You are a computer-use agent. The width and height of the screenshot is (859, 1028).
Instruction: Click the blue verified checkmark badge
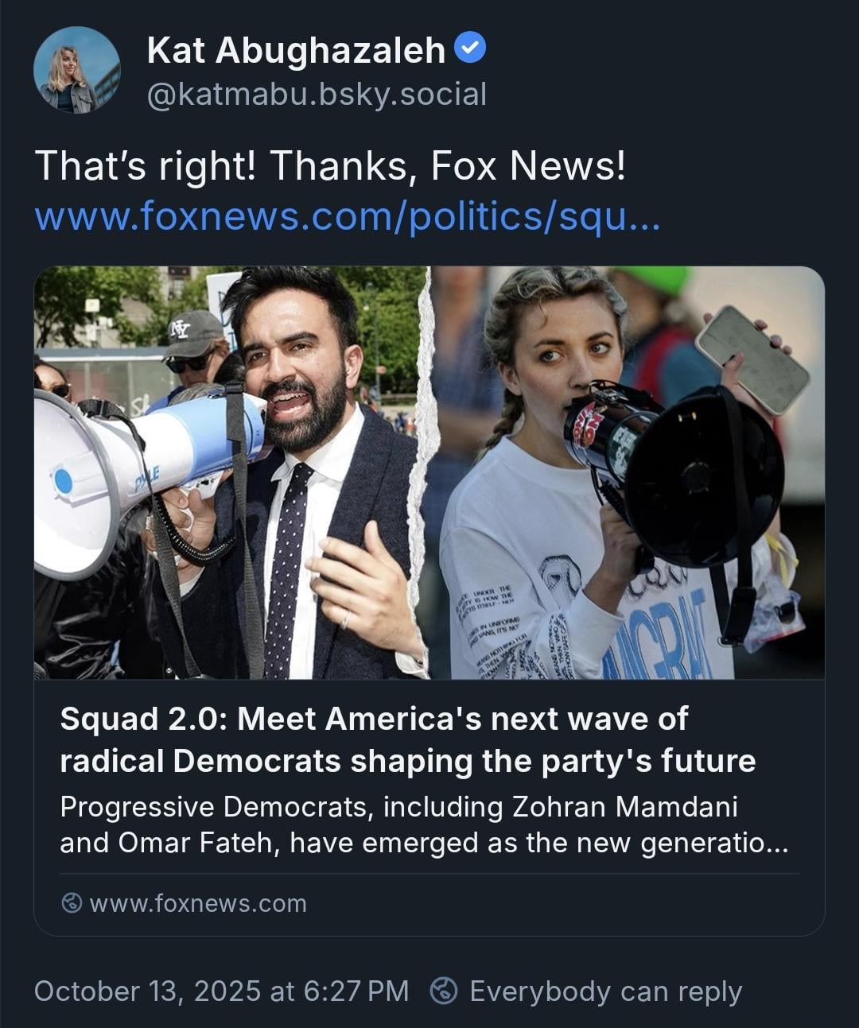pyautogui.click(x=470, y=49)
